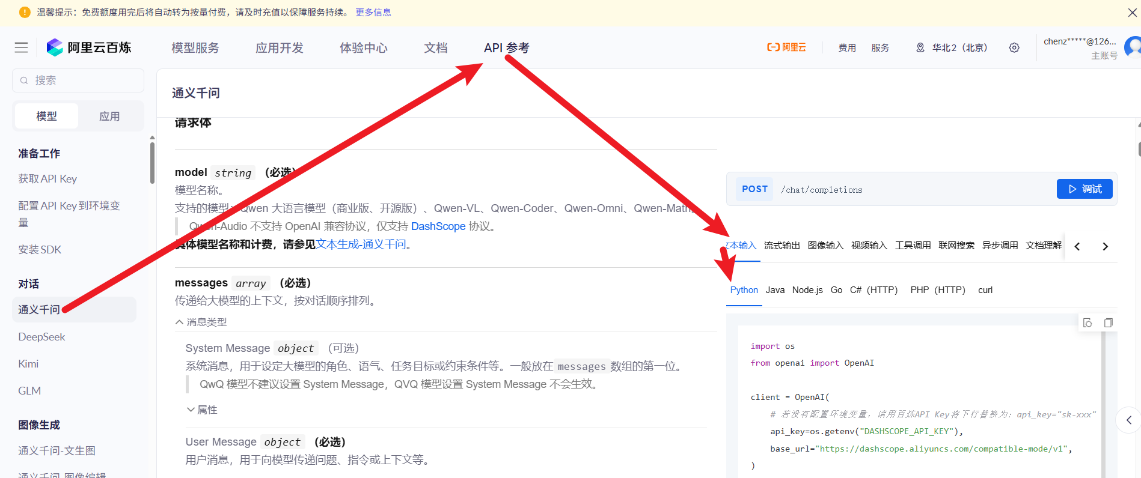This screenshot has height=478, width=1141.
Task: Open 获取 API Key in the sidebar
Action: click(x=47, y=179)
